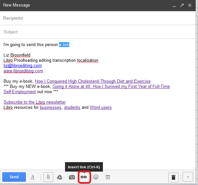Image resolution: width=198 pixels, height=185 pixels.
Task: Click the highlighted "a link" text
Action: tap(64, 44)
